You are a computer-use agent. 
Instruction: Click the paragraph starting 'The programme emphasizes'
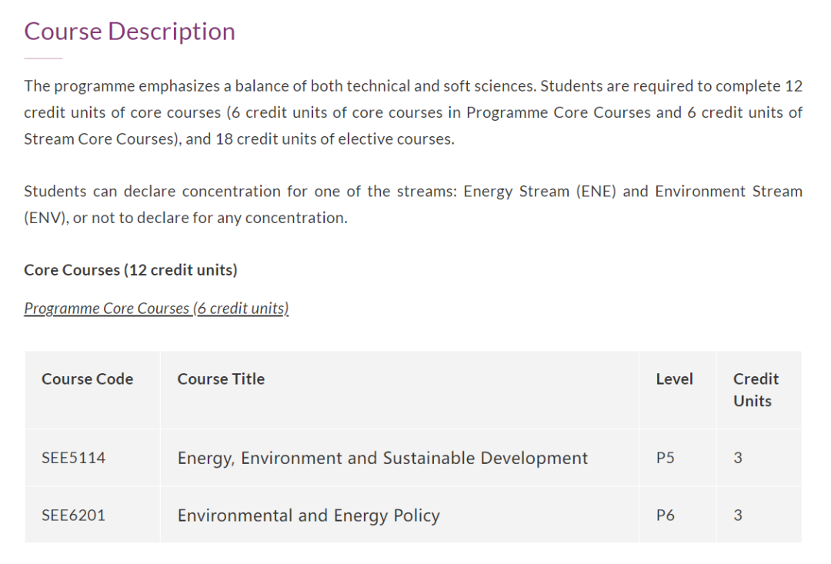pos(413,112)
